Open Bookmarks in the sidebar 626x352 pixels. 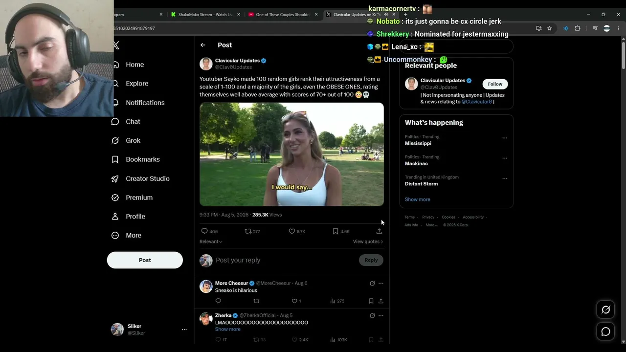pyautogui.click(x=135, y=159)
